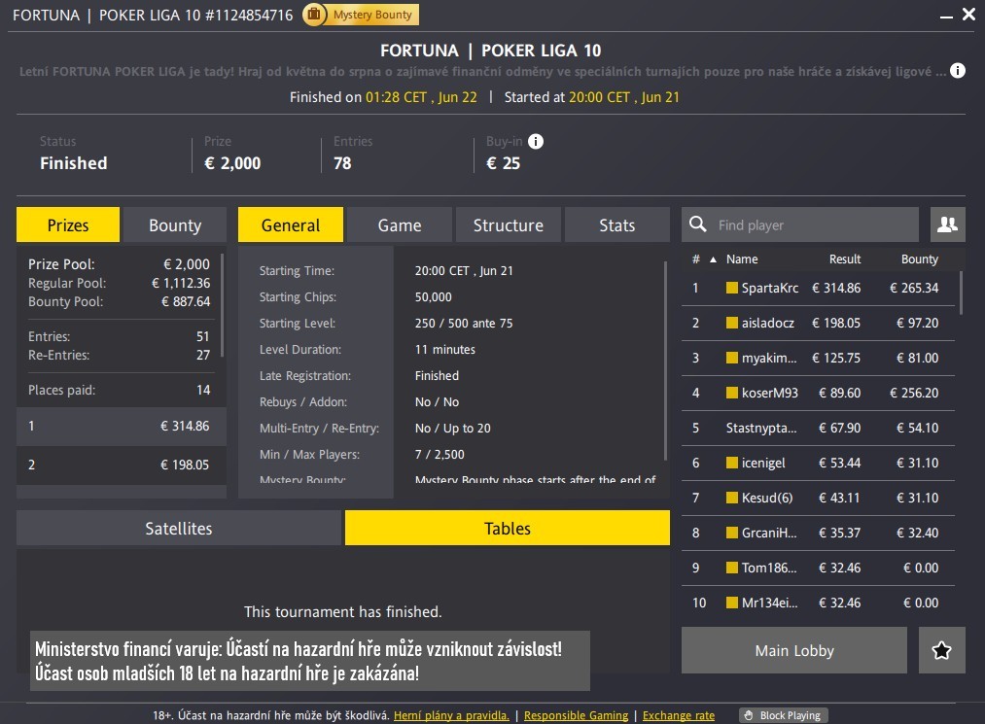Image resolution: width=985 pixels, height=724 pixels.
Task: Open the Exchange rate link
Action: point(678,715)
